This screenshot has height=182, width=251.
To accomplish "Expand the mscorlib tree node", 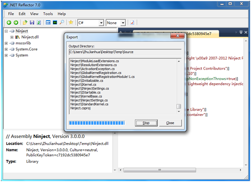I will [6, 43].
